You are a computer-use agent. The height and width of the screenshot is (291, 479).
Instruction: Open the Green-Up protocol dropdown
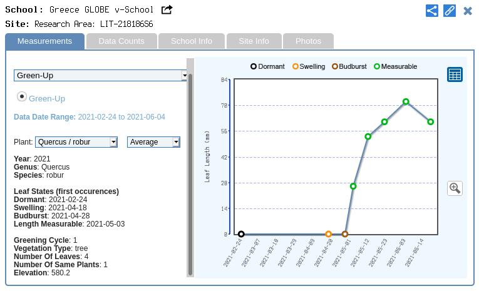(101, 76)
